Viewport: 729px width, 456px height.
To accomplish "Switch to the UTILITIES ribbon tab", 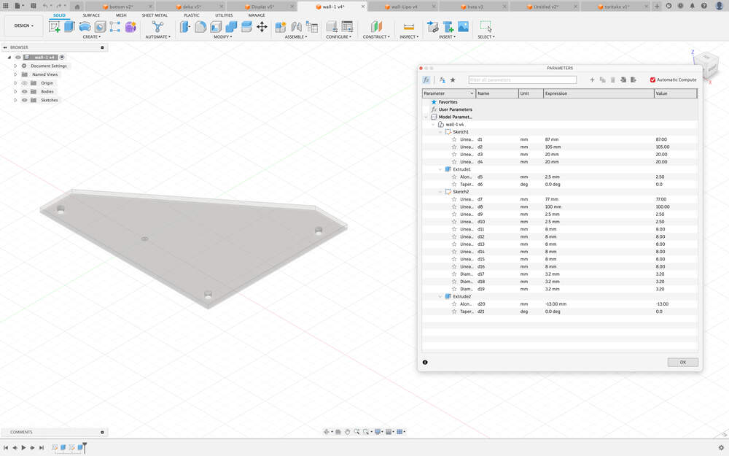I will point(224,15).
